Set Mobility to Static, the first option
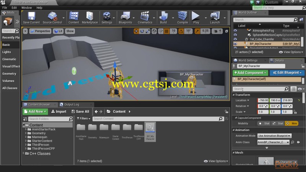The width and height of the screenshot is (306, 172). pyautogui.click(x=264, y=123)
